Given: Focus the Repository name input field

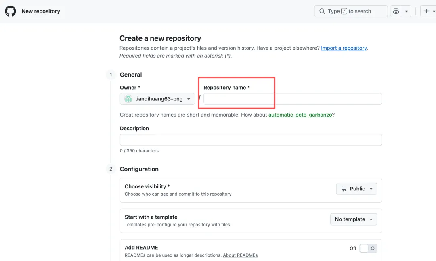Looking at the screenshot, I should (292, 99).
